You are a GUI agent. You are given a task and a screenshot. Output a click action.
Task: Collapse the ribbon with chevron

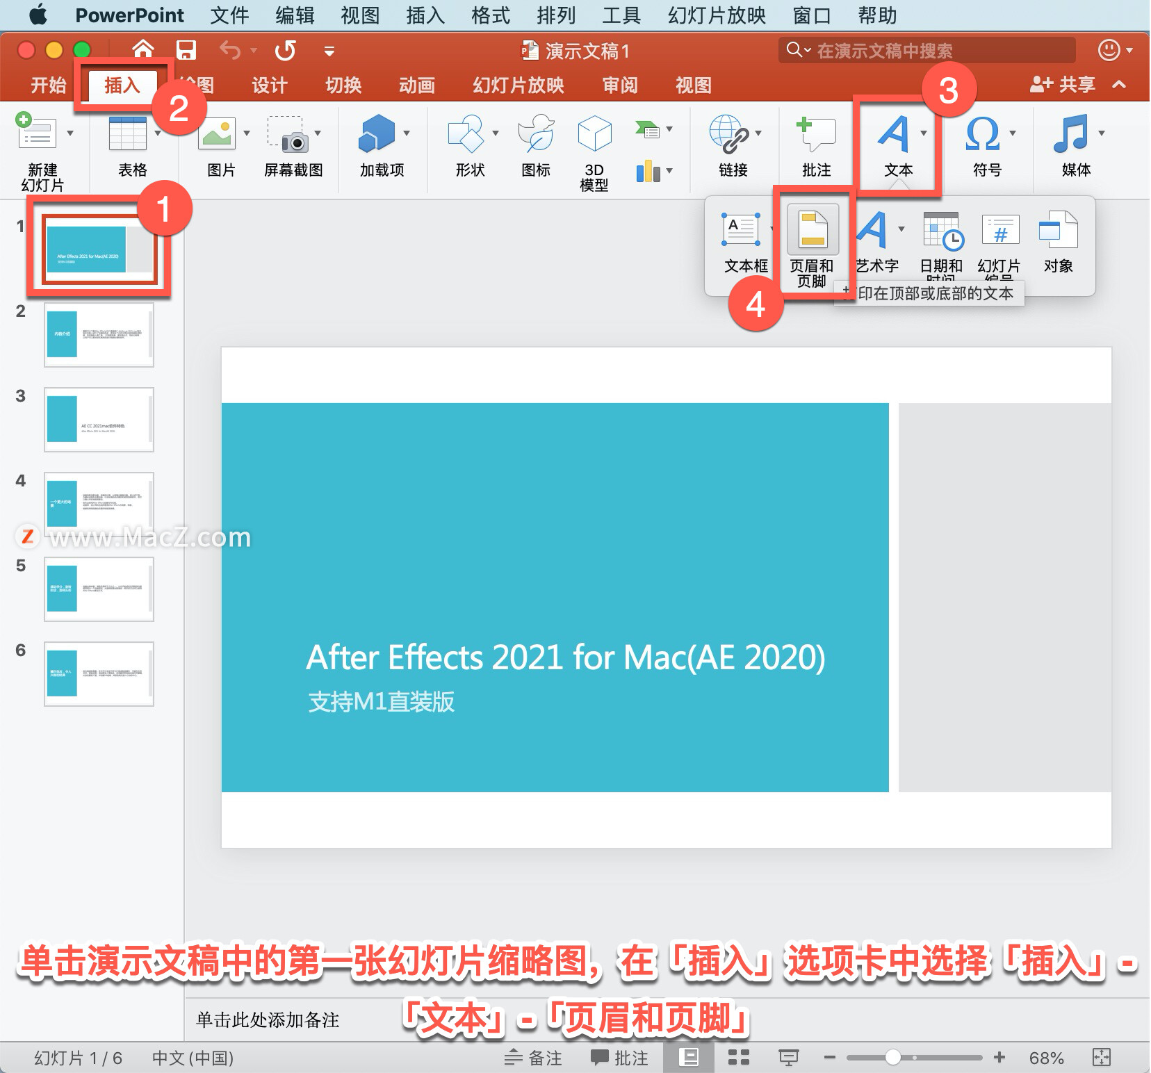[1119, 85]
